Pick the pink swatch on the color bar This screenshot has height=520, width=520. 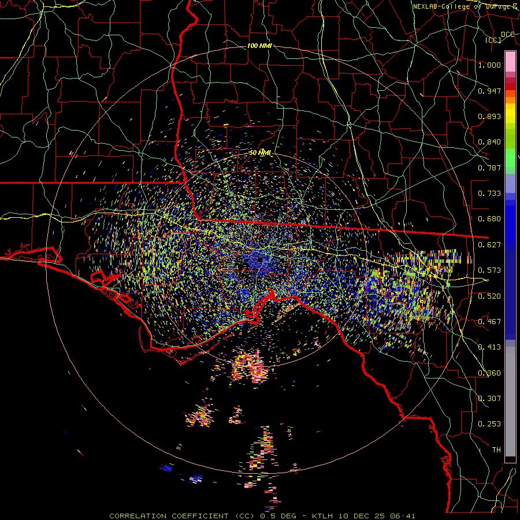pyautogui.click(x=510, y=61)
